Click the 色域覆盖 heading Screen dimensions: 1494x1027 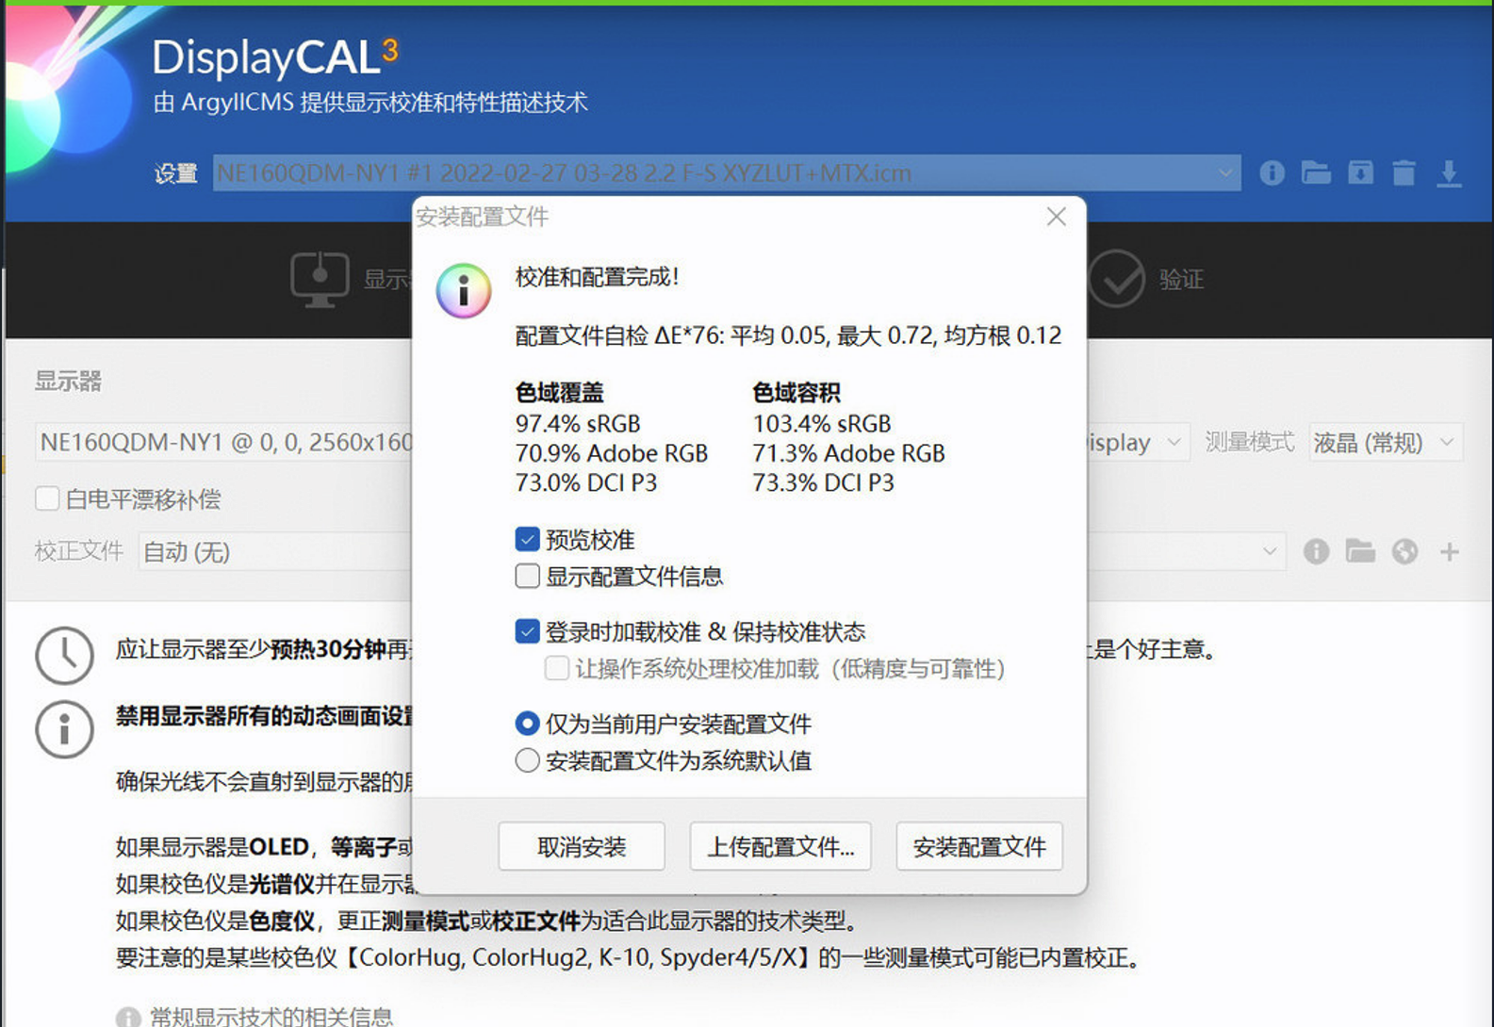point(560,392)
